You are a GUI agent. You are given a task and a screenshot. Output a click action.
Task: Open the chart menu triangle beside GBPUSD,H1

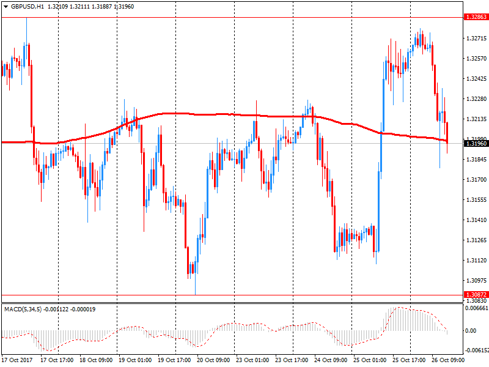tap(6, 7)
